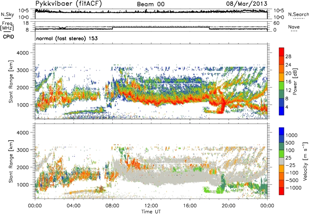Click the '28' power colorbar tick
The width and height of the screenshot is (309, 214).
click(x=288, y=56)
